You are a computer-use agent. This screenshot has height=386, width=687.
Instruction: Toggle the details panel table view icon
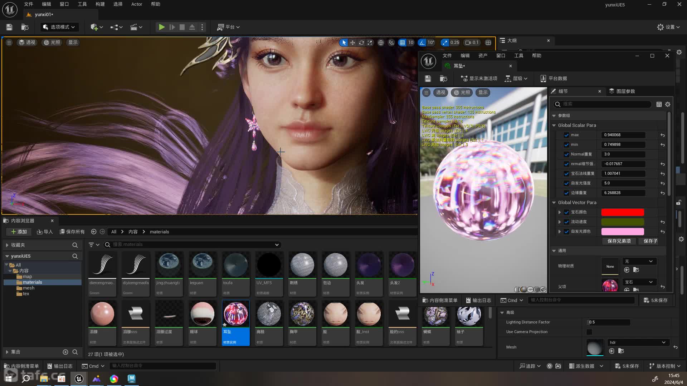pos(659,104)
